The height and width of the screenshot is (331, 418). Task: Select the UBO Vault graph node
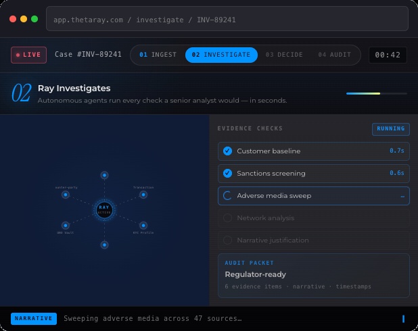pyautogui.click(x=66, y=225)
